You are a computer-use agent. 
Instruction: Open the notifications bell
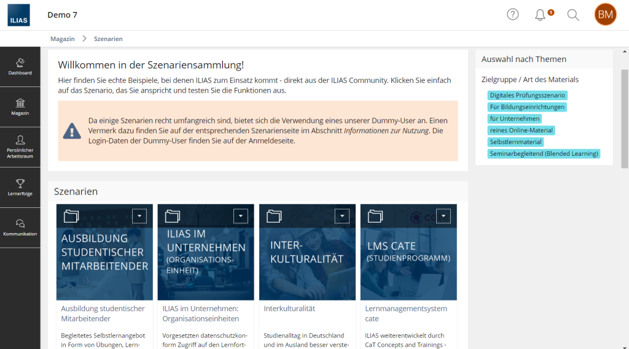tap(541, 15)
